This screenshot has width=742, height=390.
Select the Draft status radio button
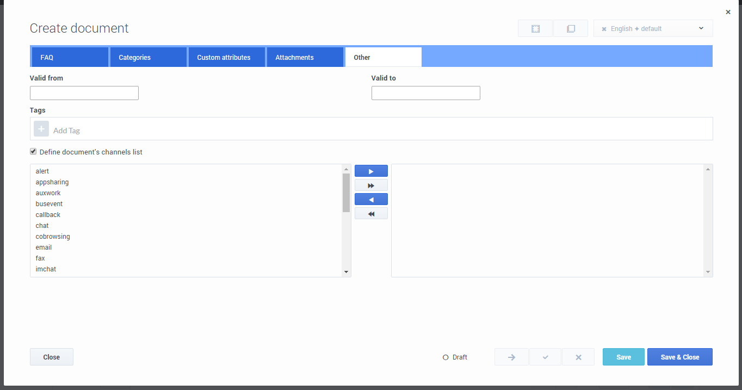[x=446, y=357]
